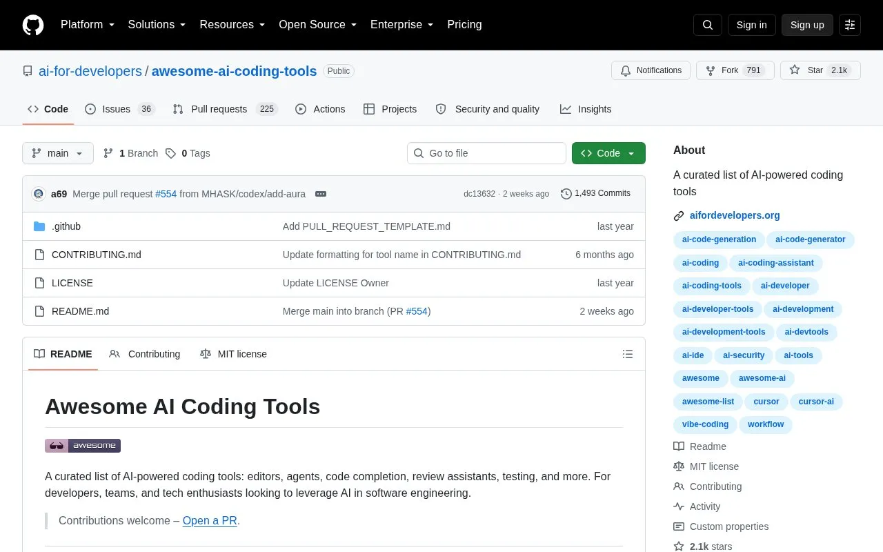The image size is (883, 552).
Task: Open the Actions tab
Action: point(320,109)
